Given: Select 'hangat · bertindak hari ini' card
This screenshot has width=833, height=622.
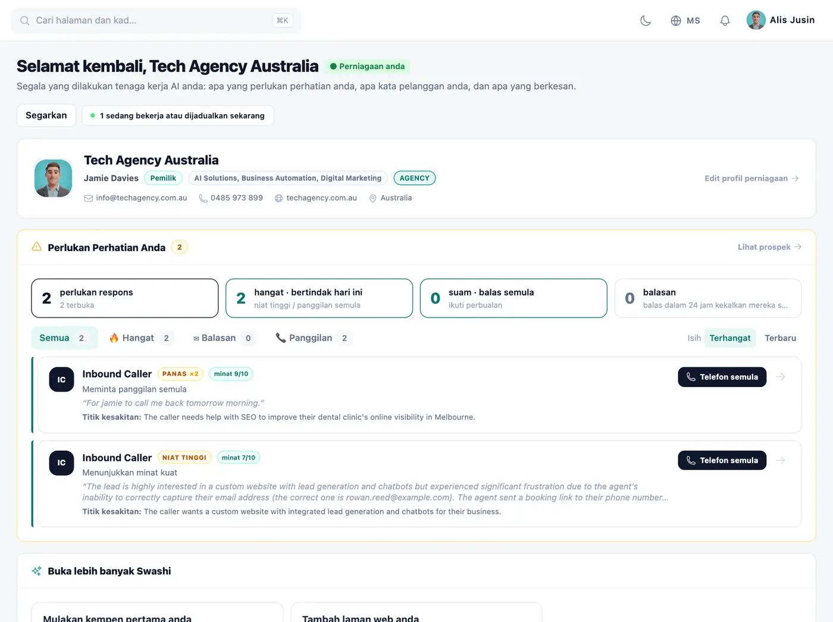Looking at the screenshot, I should pyautogui.click(x=320, y=299).
